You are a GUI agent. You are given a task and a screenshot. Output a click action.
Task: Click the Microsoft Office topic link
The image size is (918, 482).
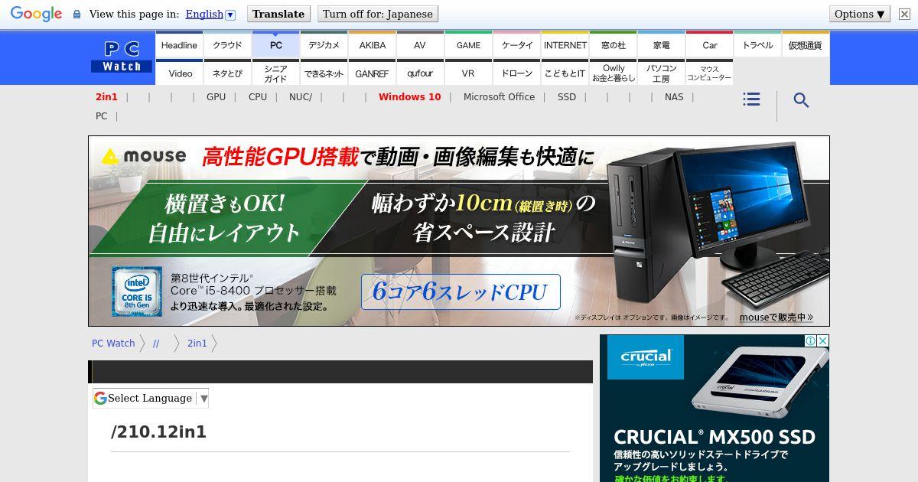(499, 97)
